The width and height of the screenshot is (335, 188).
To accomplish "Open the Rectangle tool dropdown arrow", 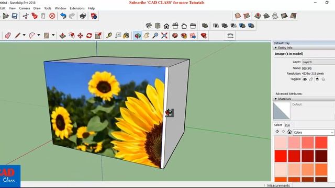I will tap(53, 35).
